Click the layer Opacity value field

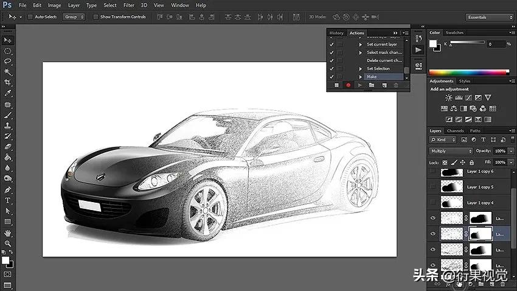pos(500,151)
